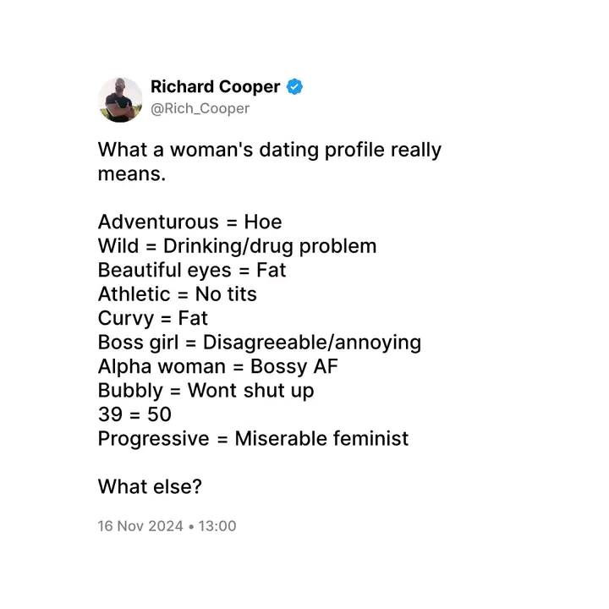Click the line starting with Adventurous
609x609 pixels.
(x=190, y=222)
